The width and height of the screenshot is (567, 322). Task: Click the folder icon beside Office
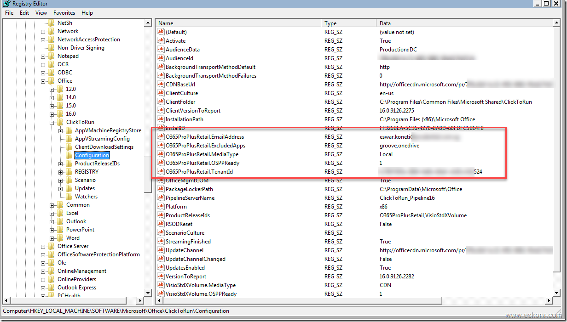(x=52, y=81)
